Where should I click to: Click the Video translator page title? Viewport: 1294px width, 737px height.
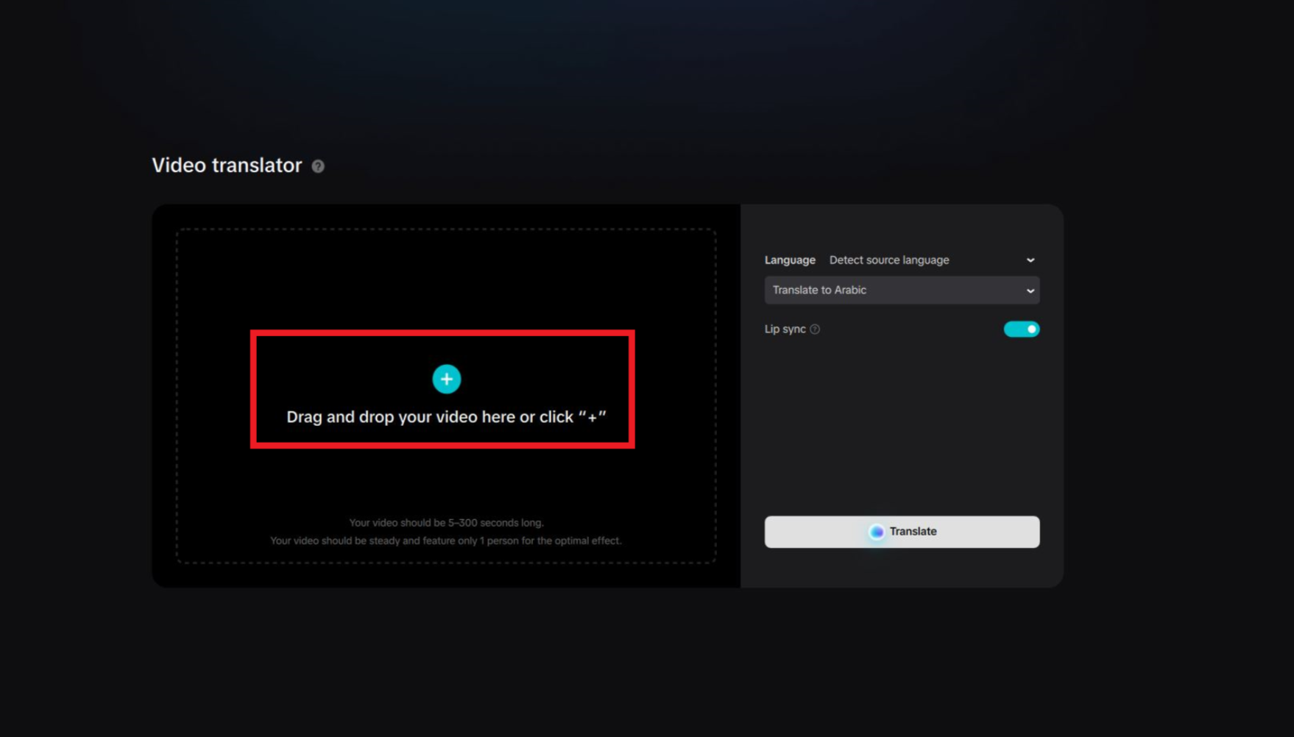pos(226,165)
